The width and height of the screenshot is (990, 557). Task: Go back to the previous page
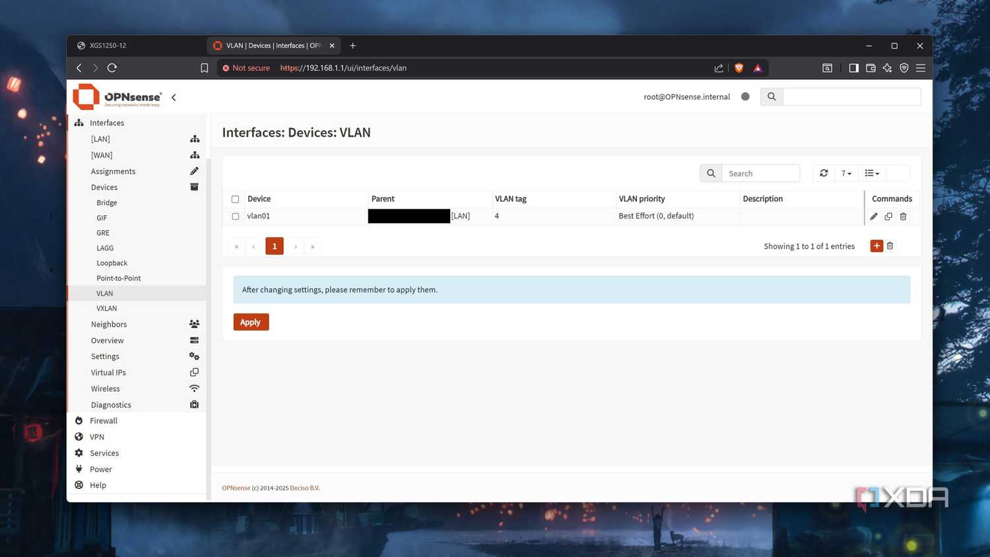point(79,68)
